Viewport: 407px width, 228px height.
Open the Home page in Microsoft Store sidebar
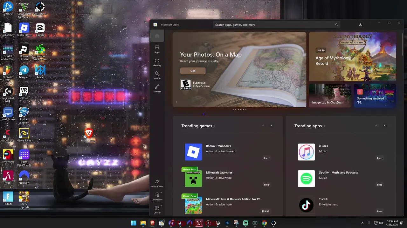coord(157,36)
